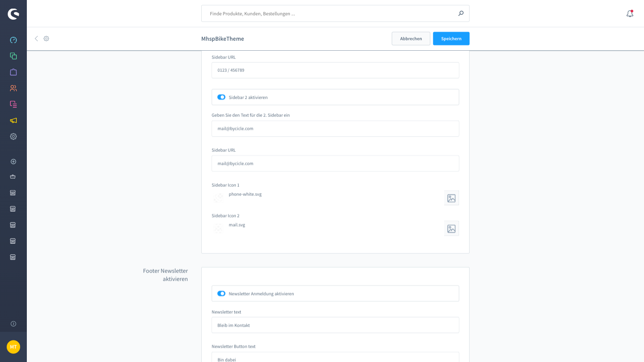Click the Abbrechen button
This screenshot has width=644, height=362.
click(x=411, y=39)
